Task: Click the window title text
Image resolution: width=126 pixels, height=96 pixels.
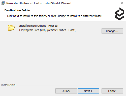Action: (x=39, y=3)
